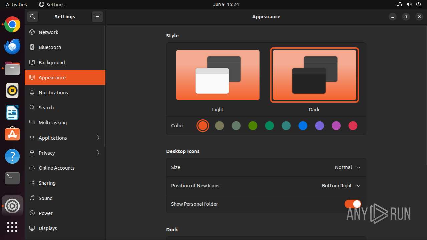Click the Network sidebar icon
Screen dimensions: 427x240
coord(32,32)
